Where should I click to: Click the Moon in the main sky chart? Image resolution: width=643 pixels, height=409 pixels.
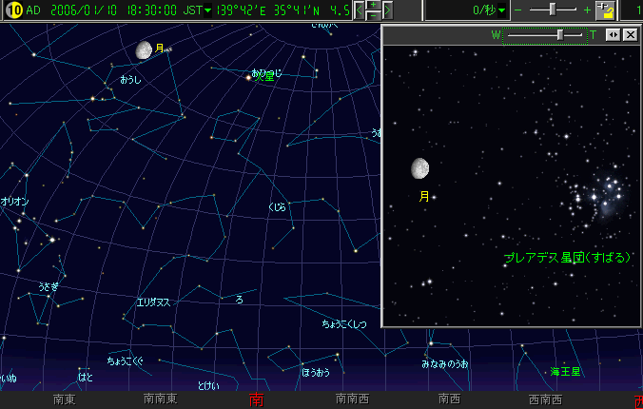[144, 49]
